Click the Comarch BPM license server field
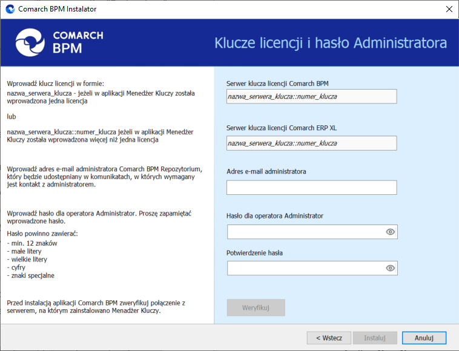Image resolution: width=459 pixels, height=351 pixels. point(311,97)
